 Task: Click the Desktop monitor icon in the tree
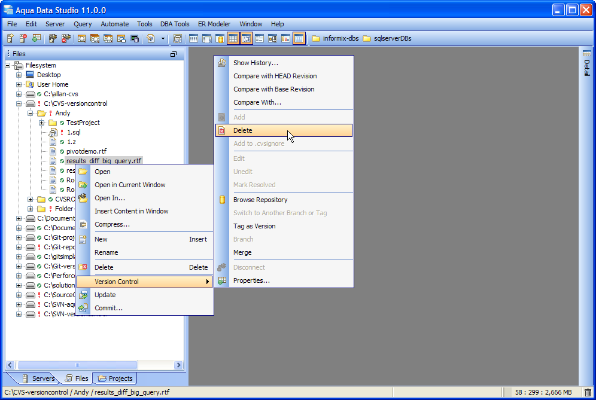tap(30, 75)
